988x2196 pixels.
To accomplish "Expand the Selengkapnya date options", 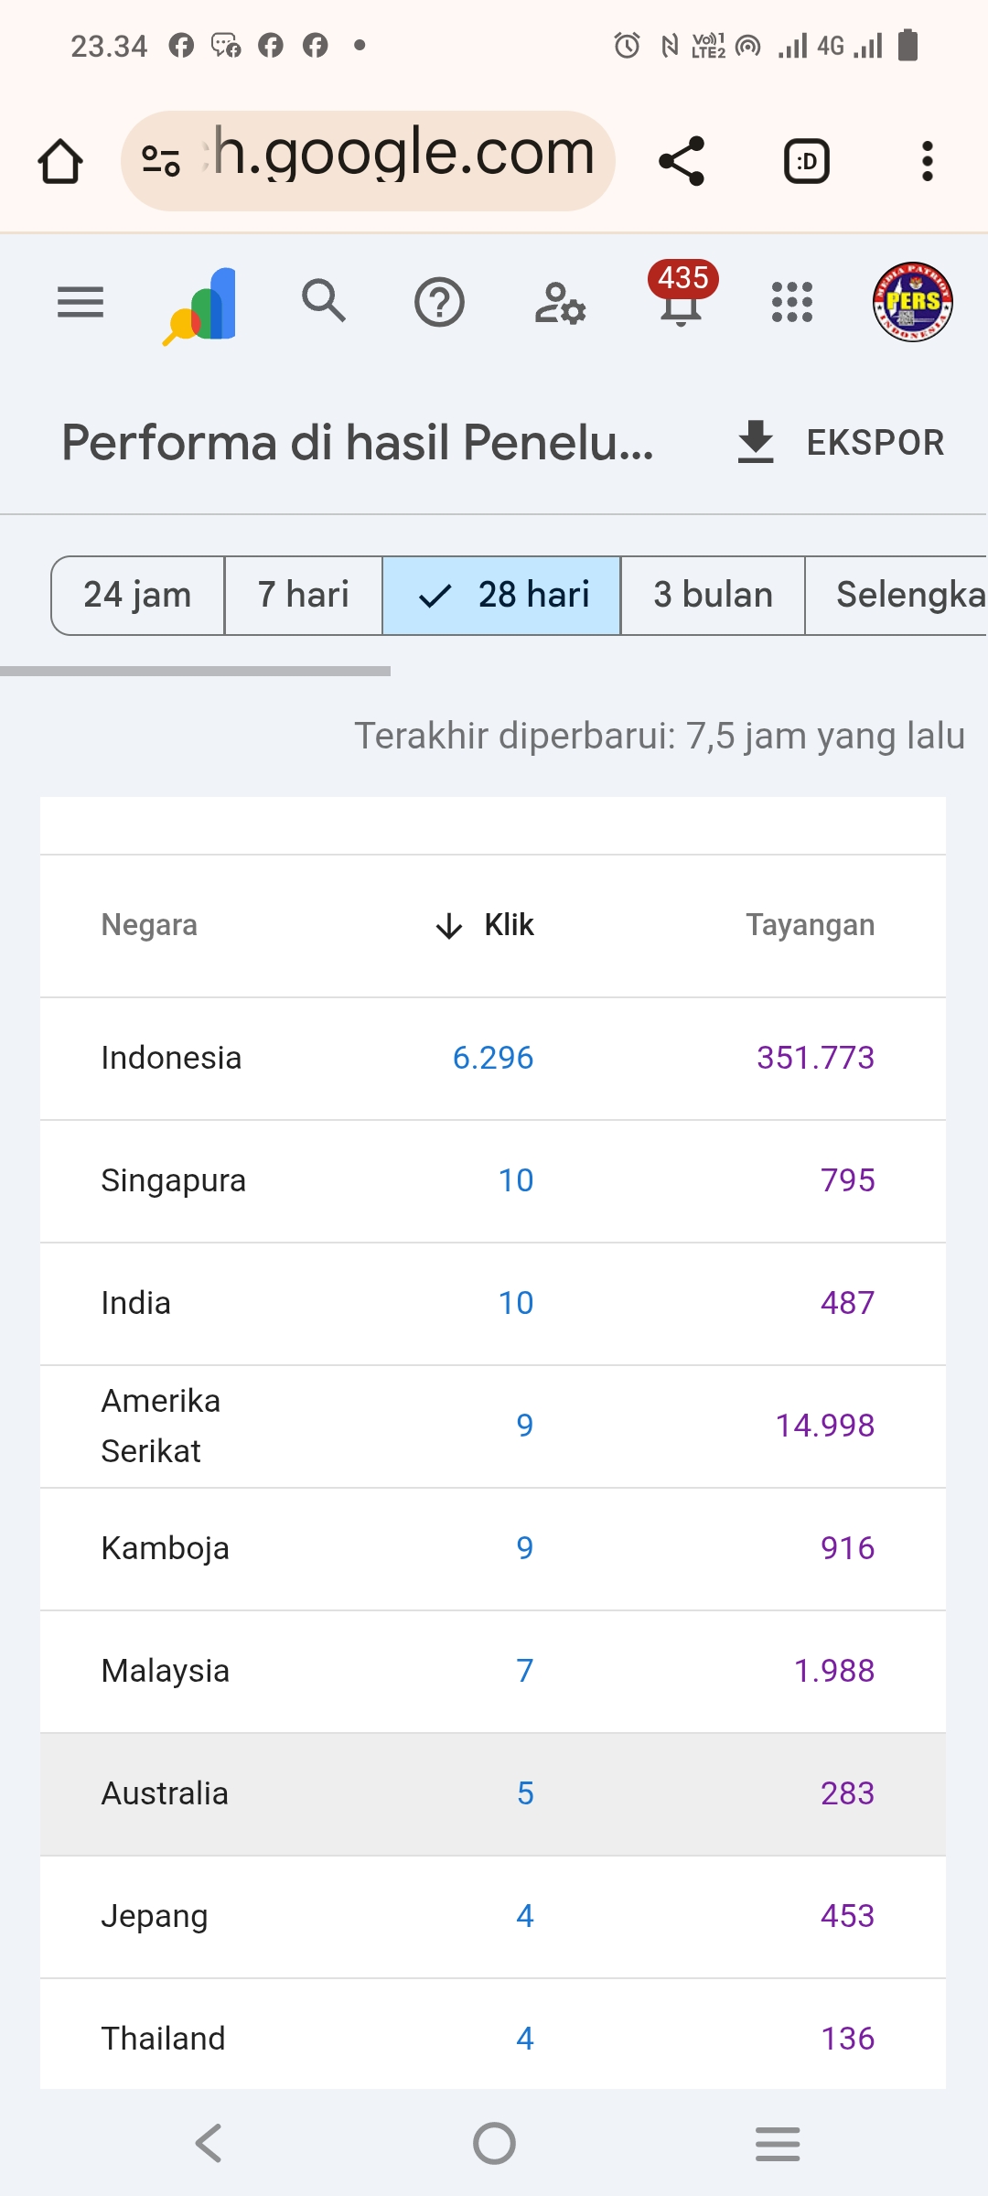I will coord(906,595).
